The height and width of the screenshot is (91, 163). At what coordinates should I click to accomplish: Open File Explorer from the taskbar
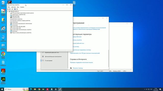tap(35, 89)
